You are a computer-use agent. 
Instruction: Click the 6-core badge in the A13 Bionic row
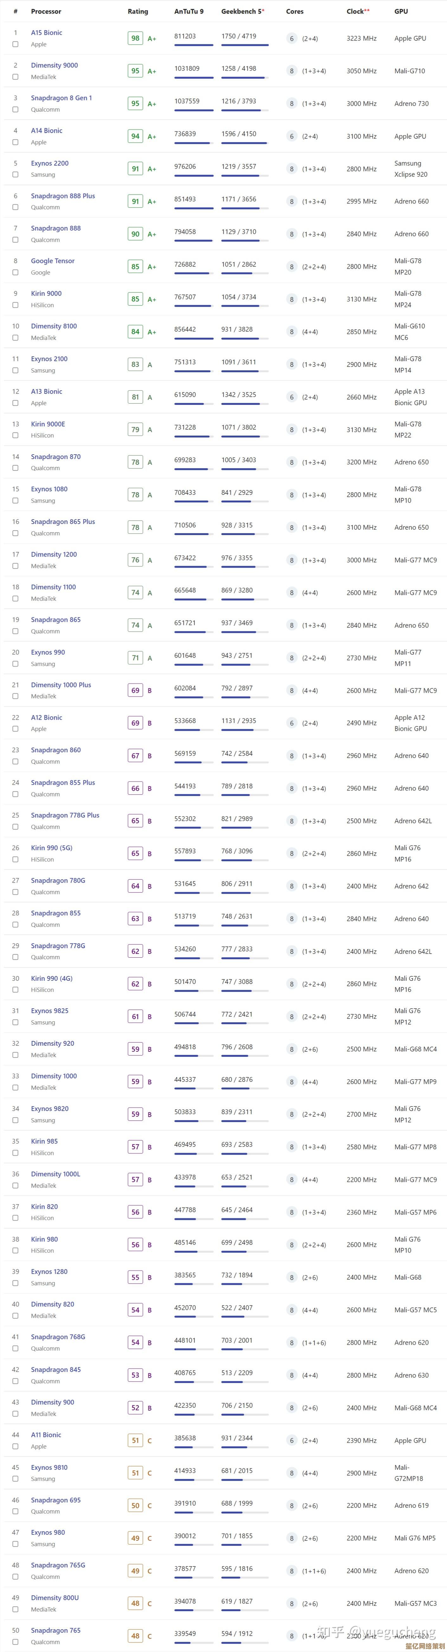pos(292,397)
